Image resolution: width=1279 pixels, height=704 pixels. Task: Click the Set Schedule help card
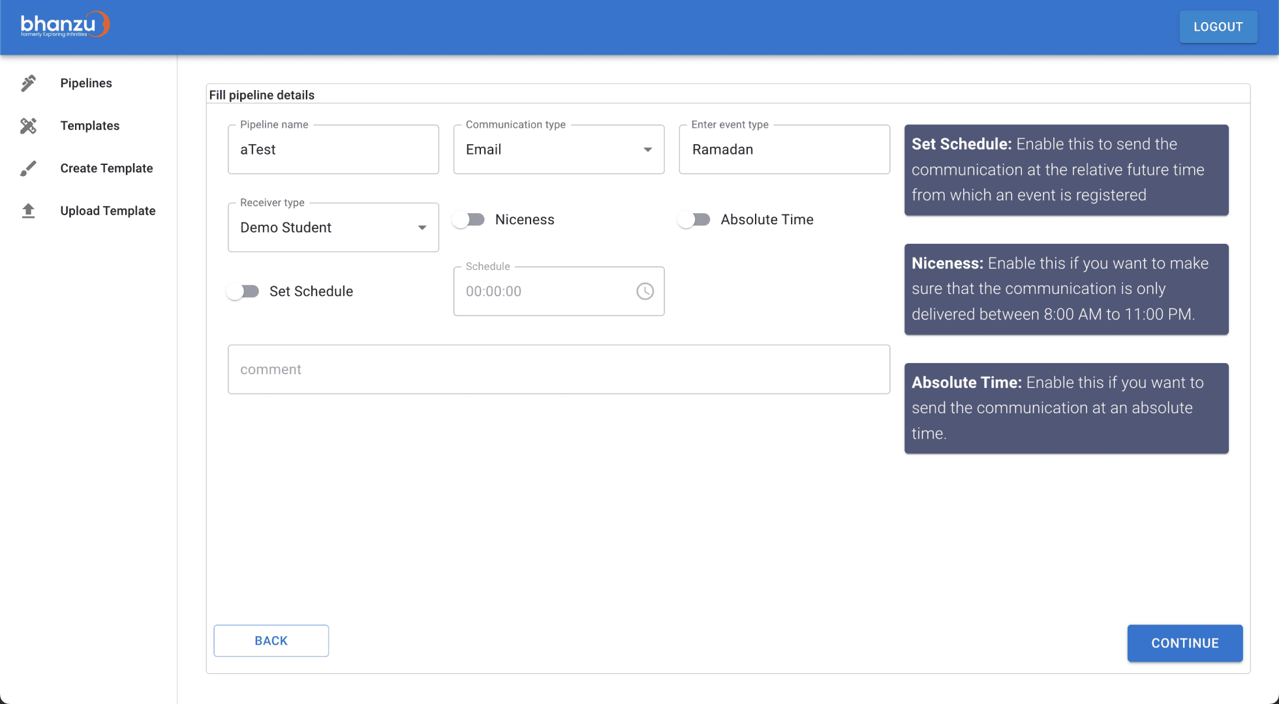tap(1066, 169)
